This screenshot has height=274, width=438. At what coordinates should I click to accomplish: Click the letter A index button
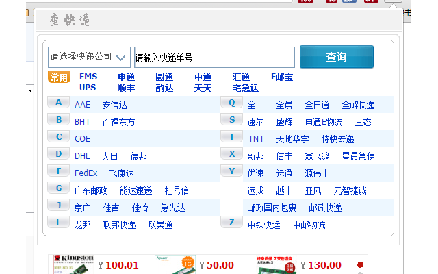click(58, 102)
